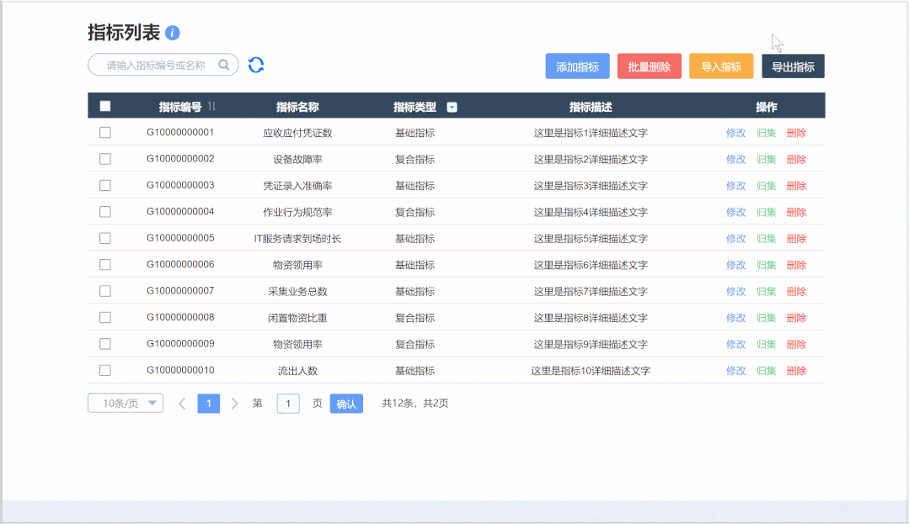Click 归集 for 设备故障率
Viewport: 909px width, 524px height.
tap(767, 159)
